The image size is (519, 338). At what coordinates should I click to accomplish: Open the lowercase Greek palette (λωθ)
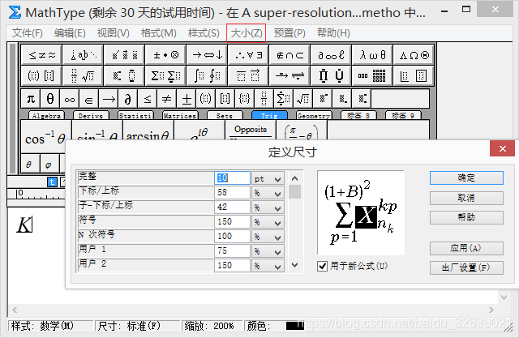372,54
